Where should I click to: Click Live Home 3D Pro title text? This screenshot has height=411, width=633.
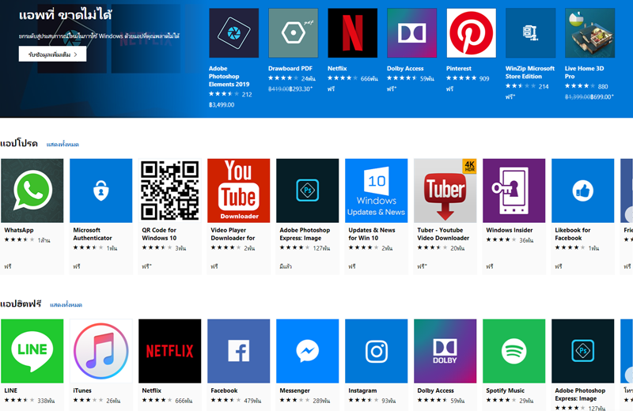tap(584, 72)
